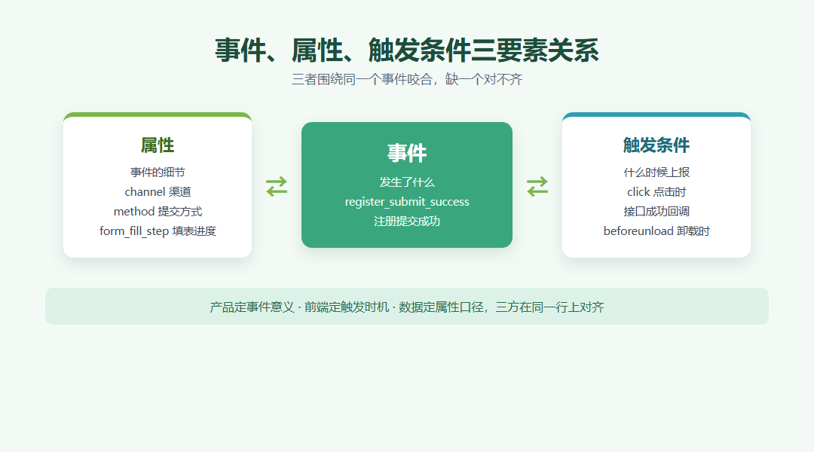Select the line 接口成功回调
The image size is (814, 452).
tap(656, 212)
